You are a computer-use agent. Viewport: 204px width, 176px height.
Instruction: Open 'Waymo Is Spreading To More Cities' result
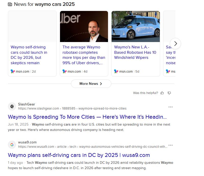pos(87,117)
